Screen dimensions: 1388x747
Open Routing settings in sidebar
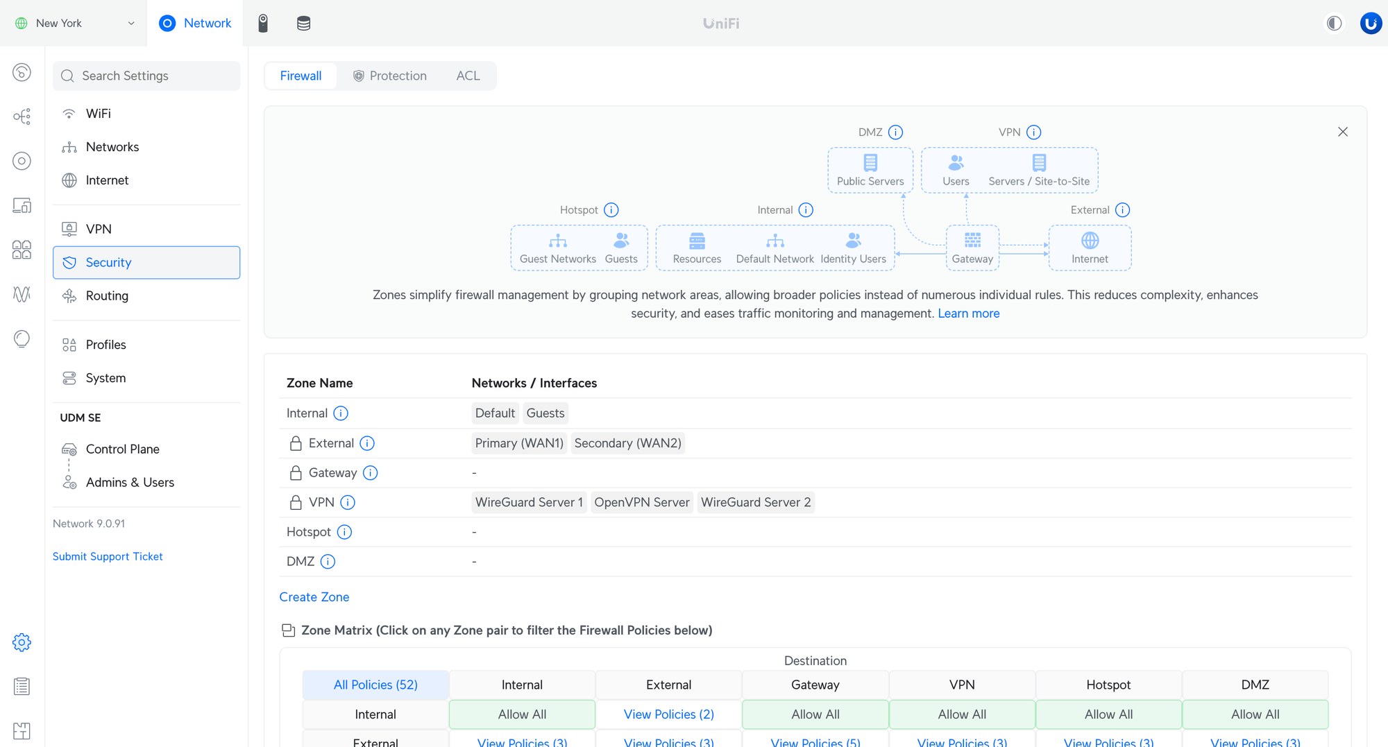click(107, 295)
